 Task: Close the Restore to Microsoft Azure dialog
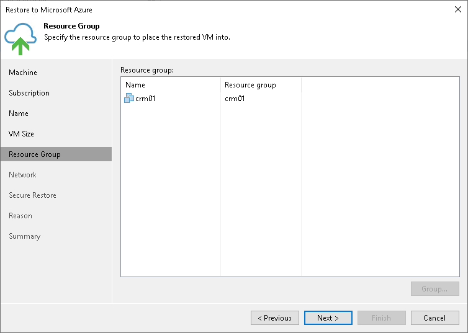(458, 9)
